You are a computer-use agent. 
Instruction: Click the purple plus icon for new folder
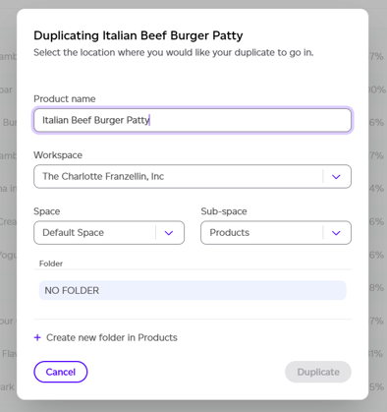37,337
